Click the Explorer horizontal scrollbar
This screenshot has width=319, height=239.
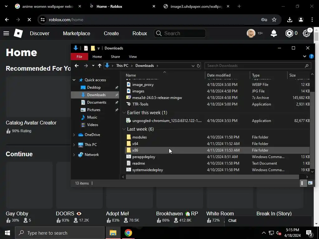point(212,177)
